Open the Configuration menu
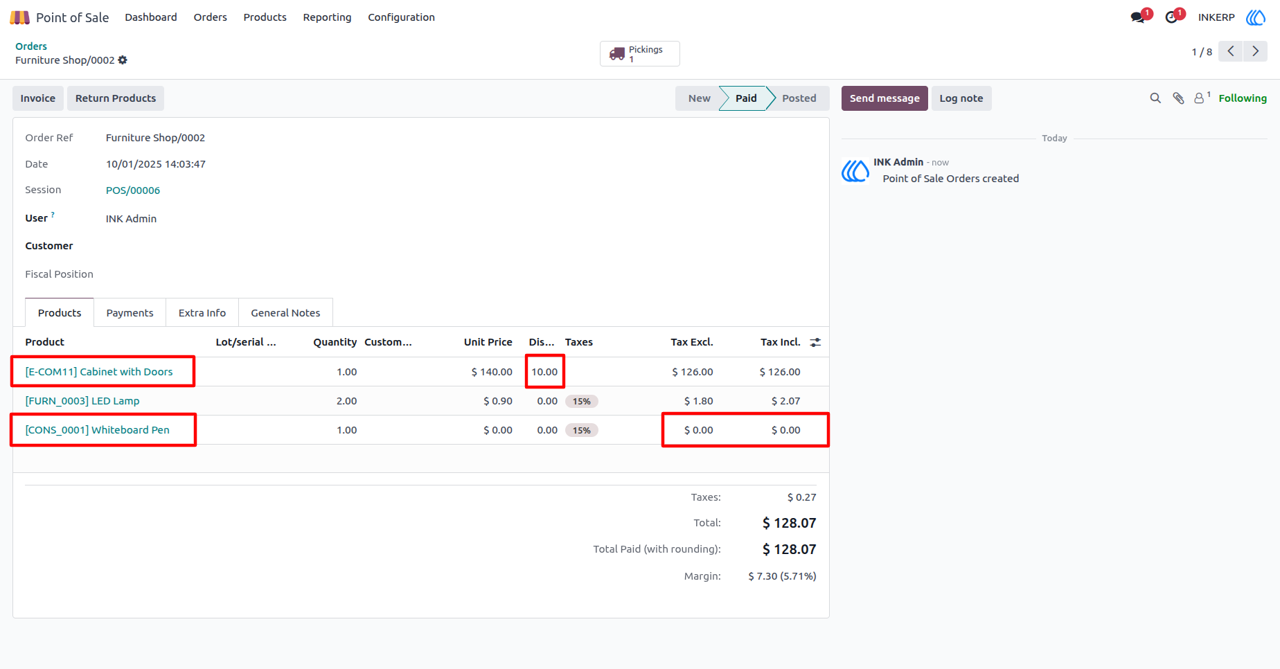The height and width of the screenshot is (669, 1280). tap(402, 17)
